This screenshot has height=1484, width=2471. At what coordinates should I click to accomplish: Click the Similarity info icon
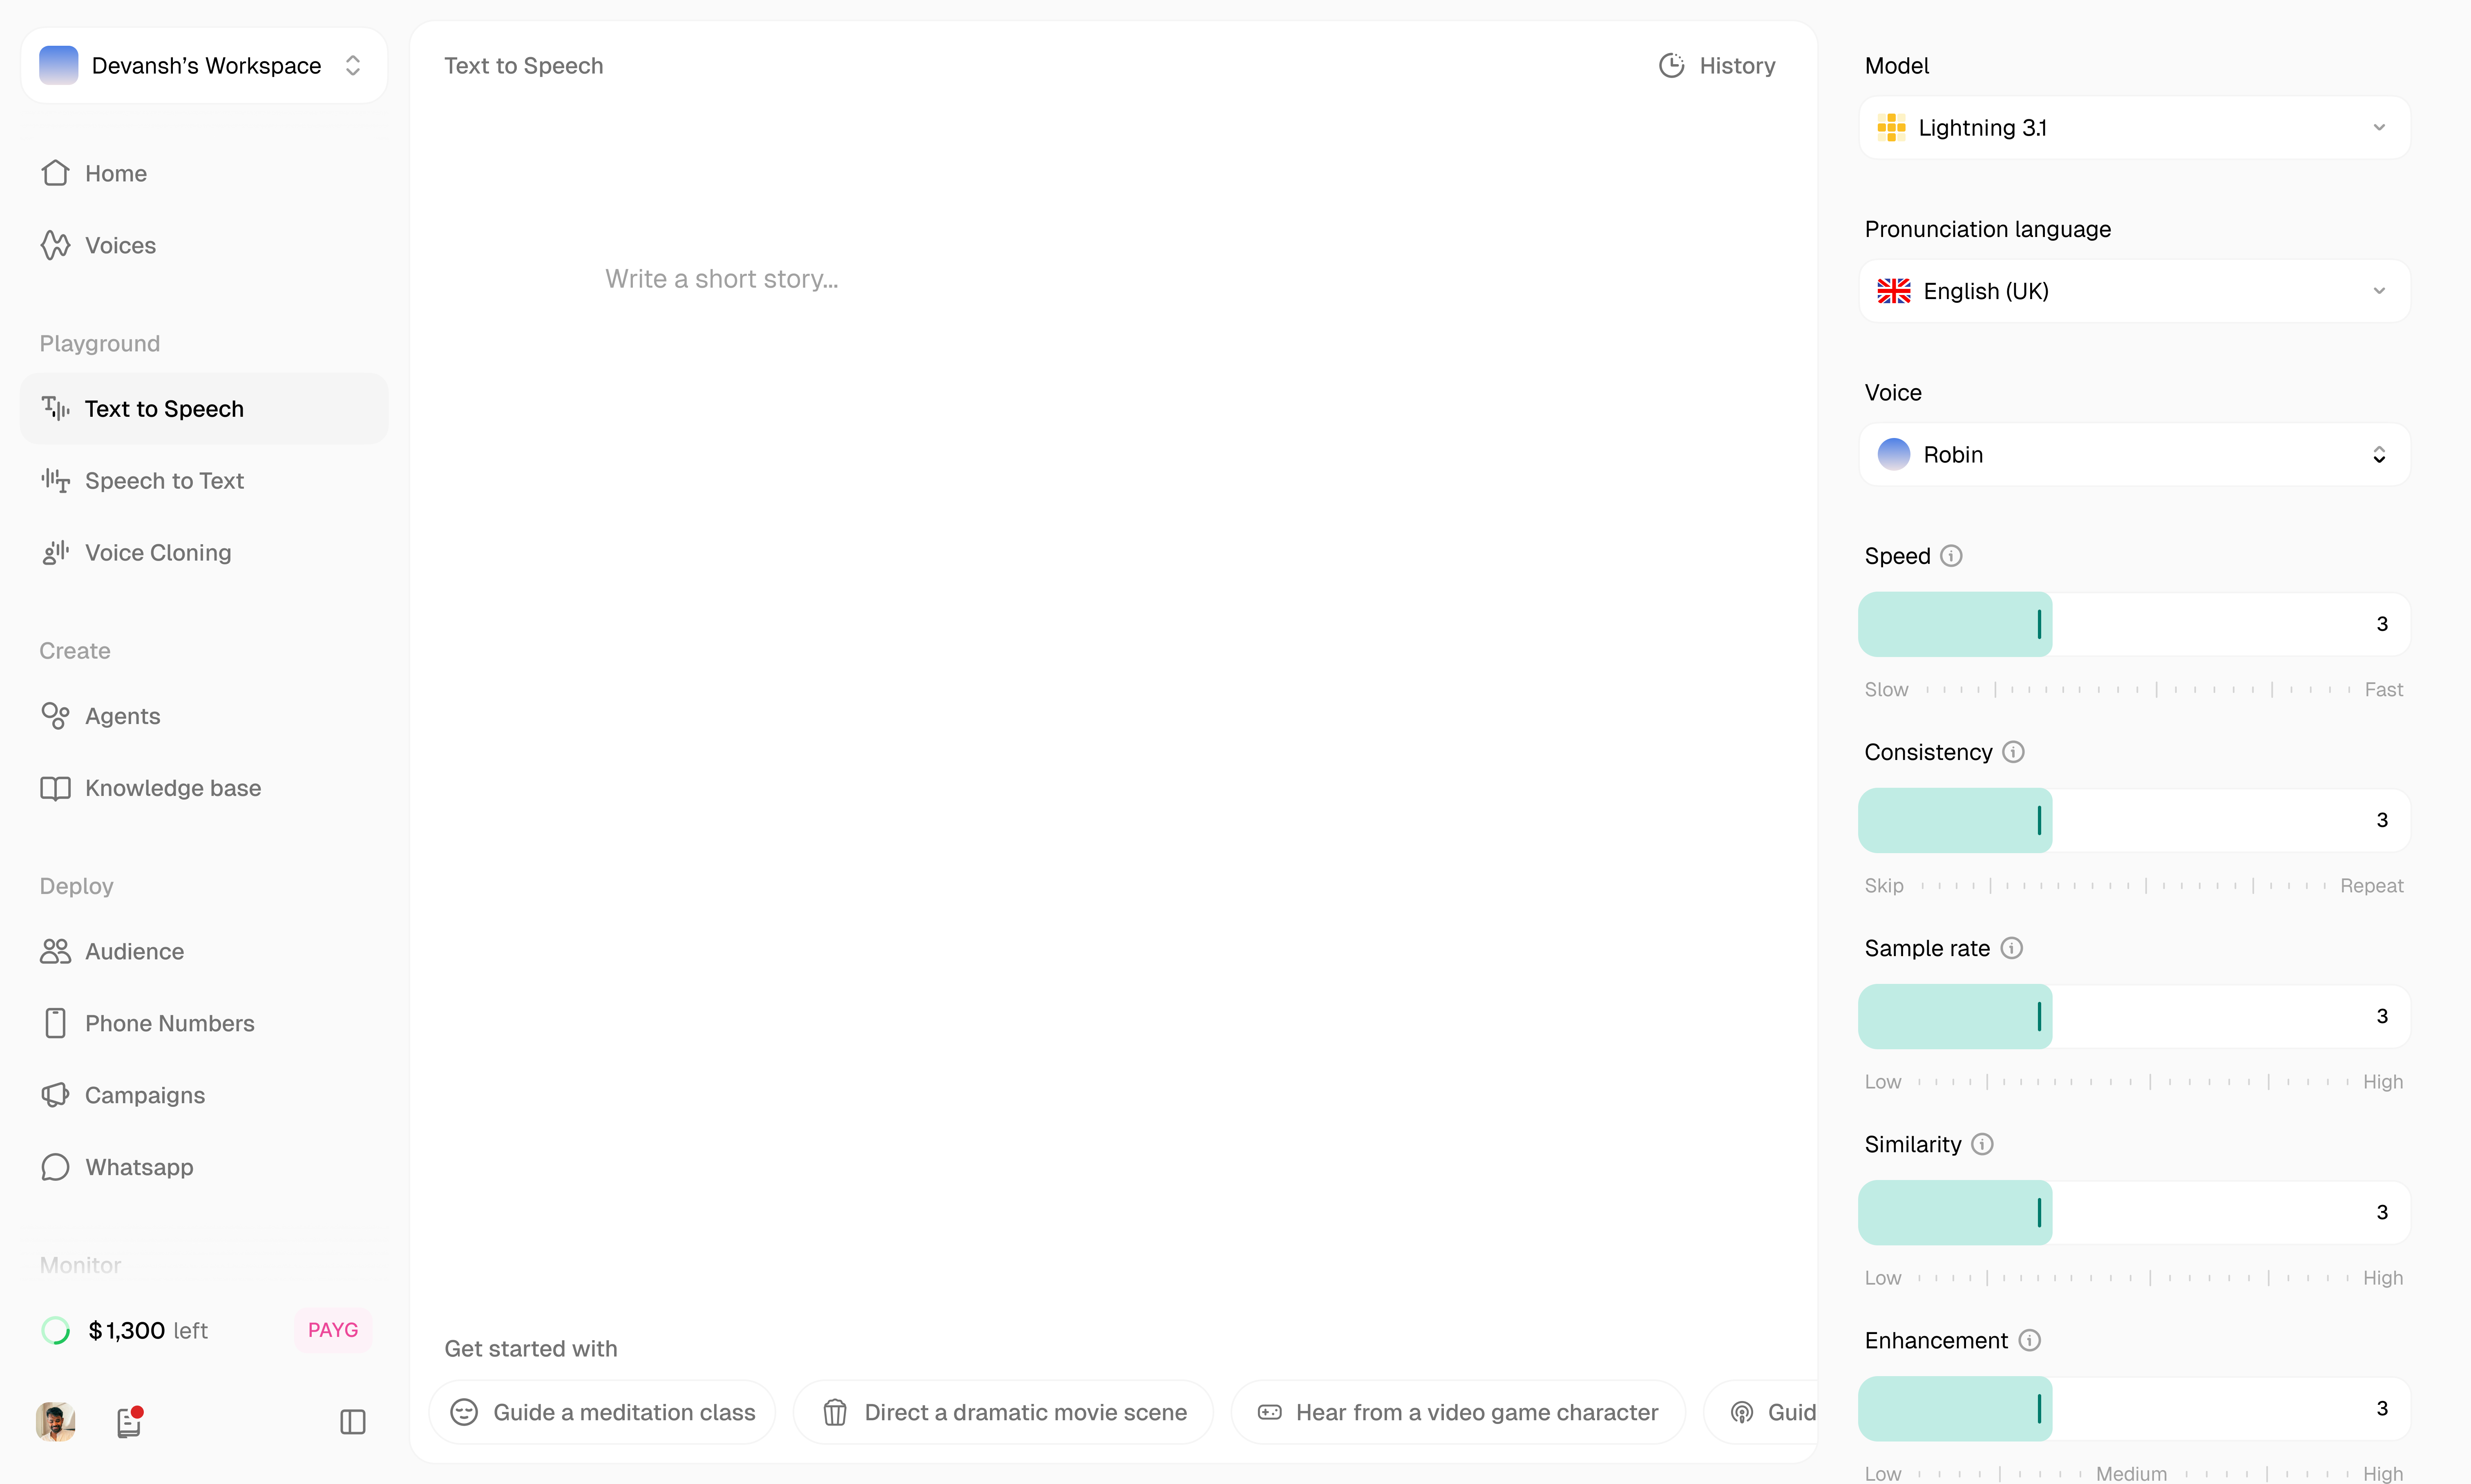click(x=1982, y=1144)
